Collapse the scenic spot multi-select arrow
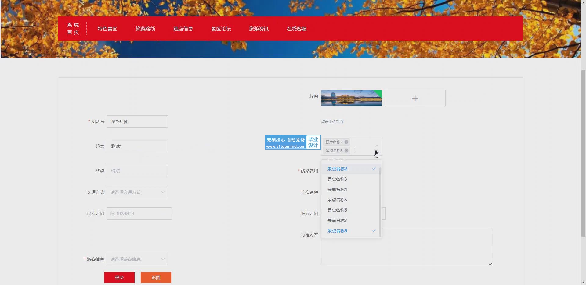The height and width of the screenshot is (285, 586). 377,146
